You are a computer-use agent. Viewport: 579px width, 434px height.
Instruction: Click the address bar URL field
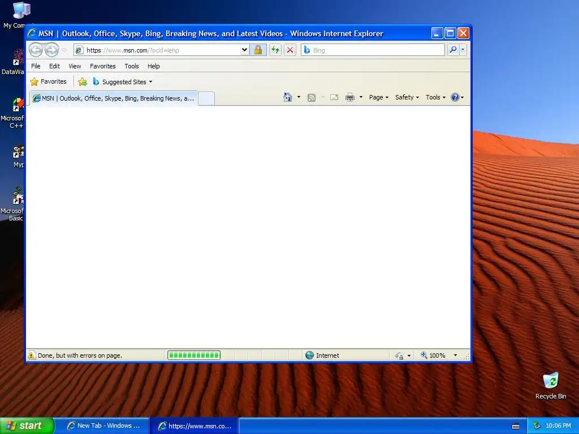(x=162, y=50)
